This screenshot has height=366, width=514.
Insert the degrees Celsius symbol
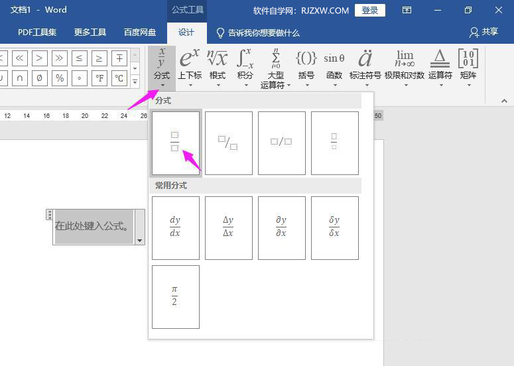119,78
